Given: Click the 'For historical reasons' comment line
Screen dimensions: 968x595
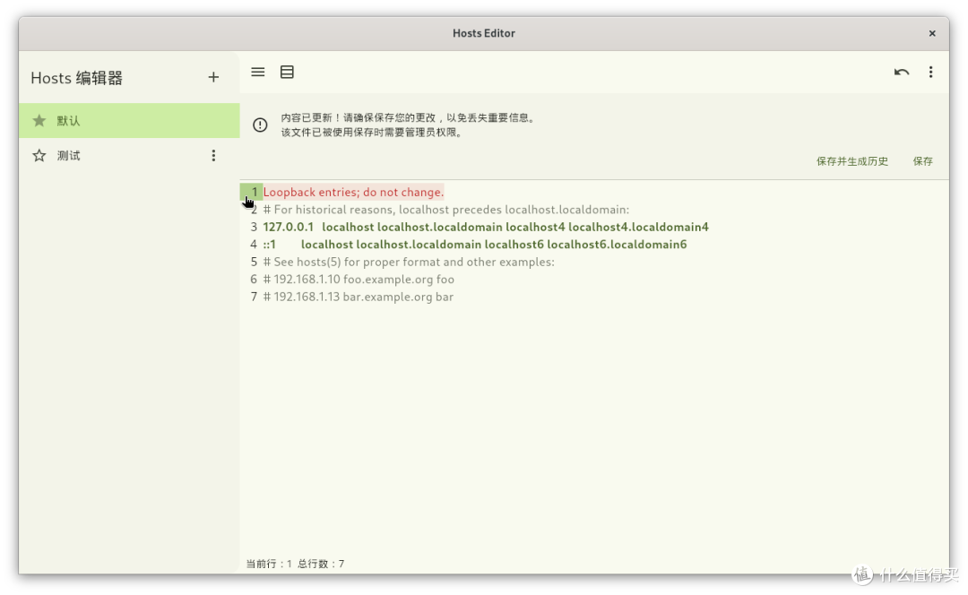Looking at the screenshot, I should tap(446, 210).
